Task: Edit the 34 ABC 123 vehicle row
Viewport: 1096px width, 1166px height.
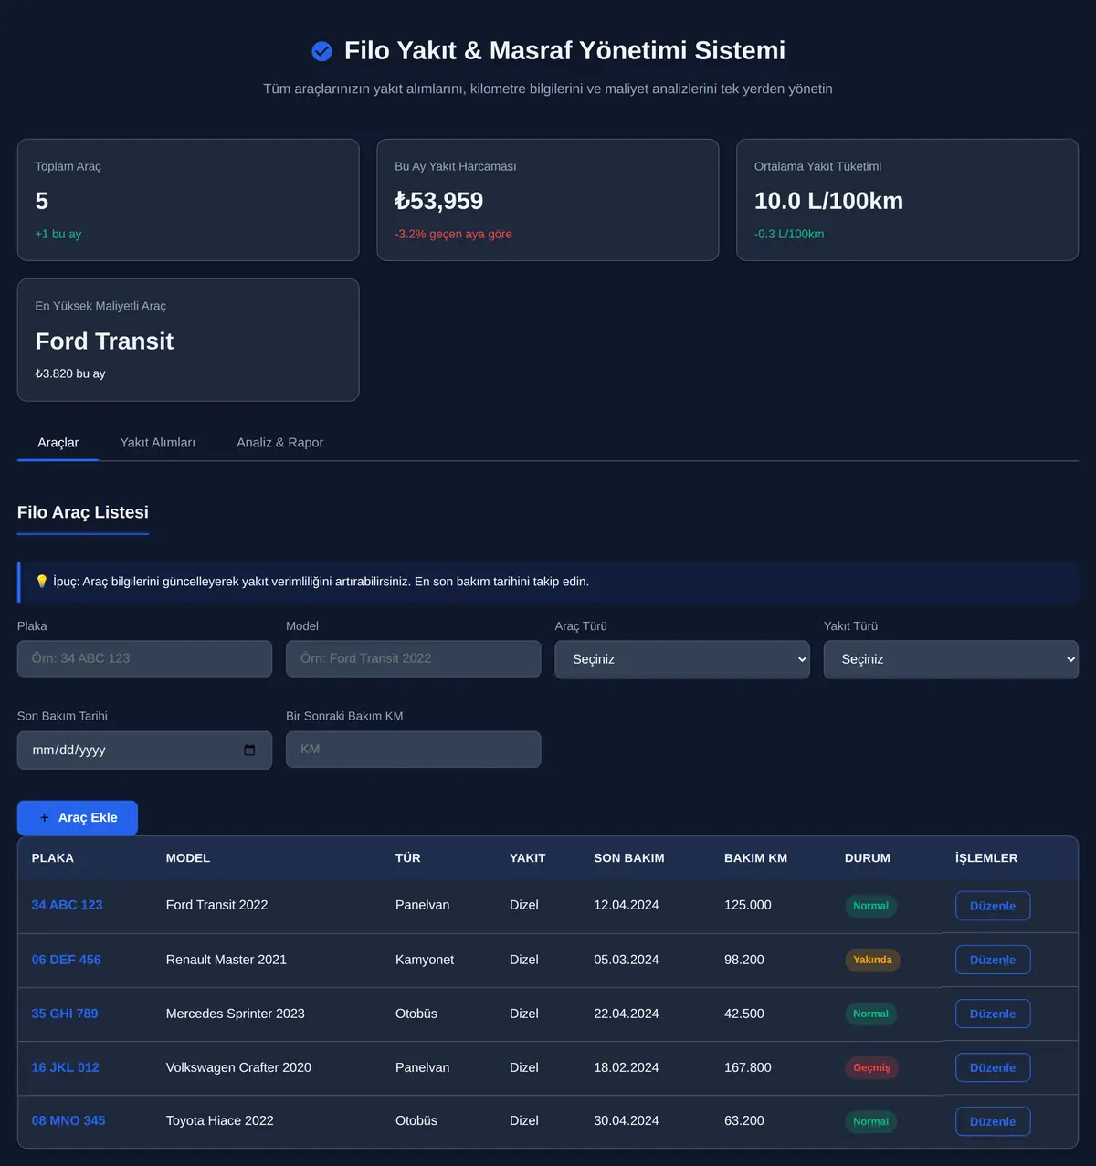Action: 993,906
